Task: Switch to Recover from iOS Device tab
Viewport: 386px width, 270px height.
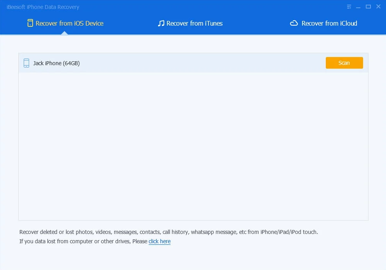Action: pyautogui.click(x=65, y=23)
